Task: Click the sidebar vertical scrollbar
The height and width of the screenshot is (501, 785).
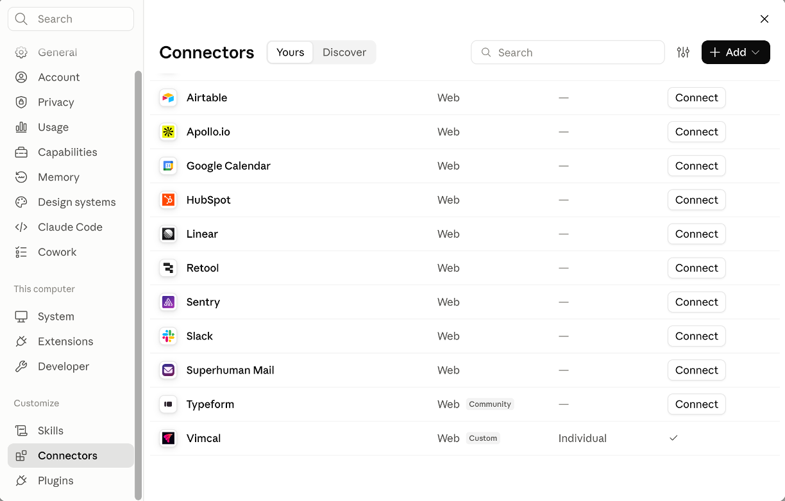Action: pos(138,285)
